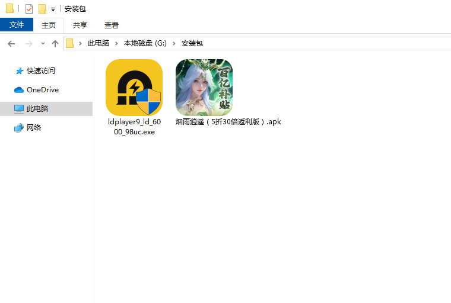The height and width of the screenshot is (303, 451).
Task: Expand chevron after 本地磁盘 (G:) in address bar
Action: (175, 44)
